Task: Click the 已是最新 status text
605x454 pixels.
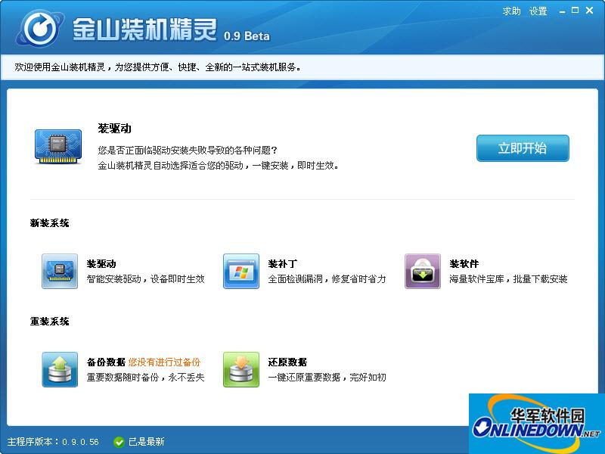Action: pos(146,442)
